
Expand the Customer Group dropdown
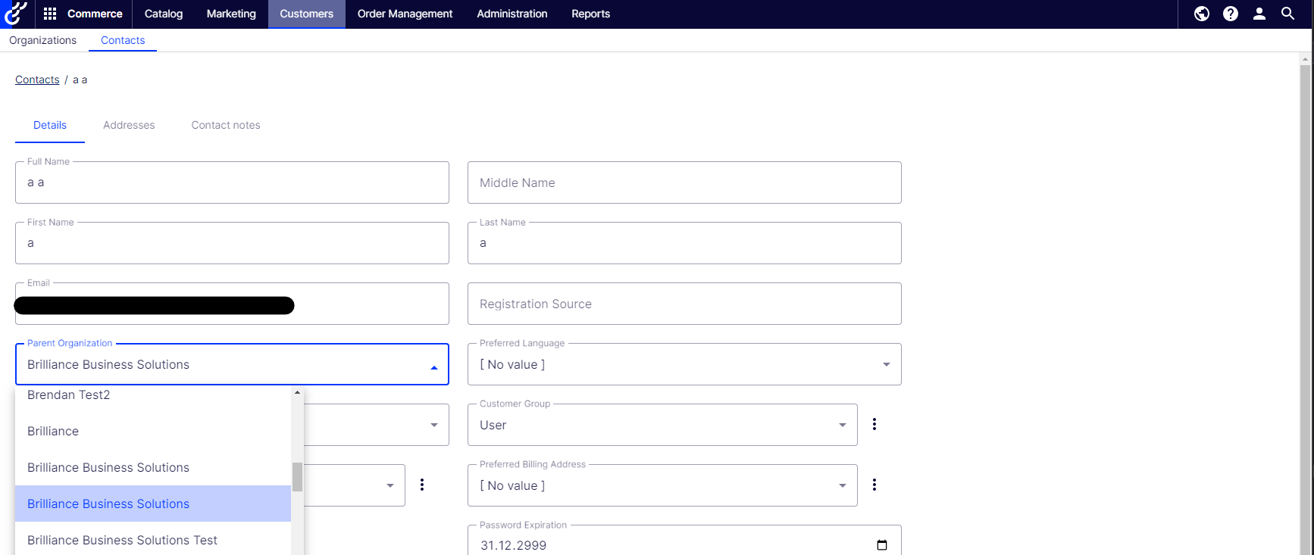click(x=842, y=425)
